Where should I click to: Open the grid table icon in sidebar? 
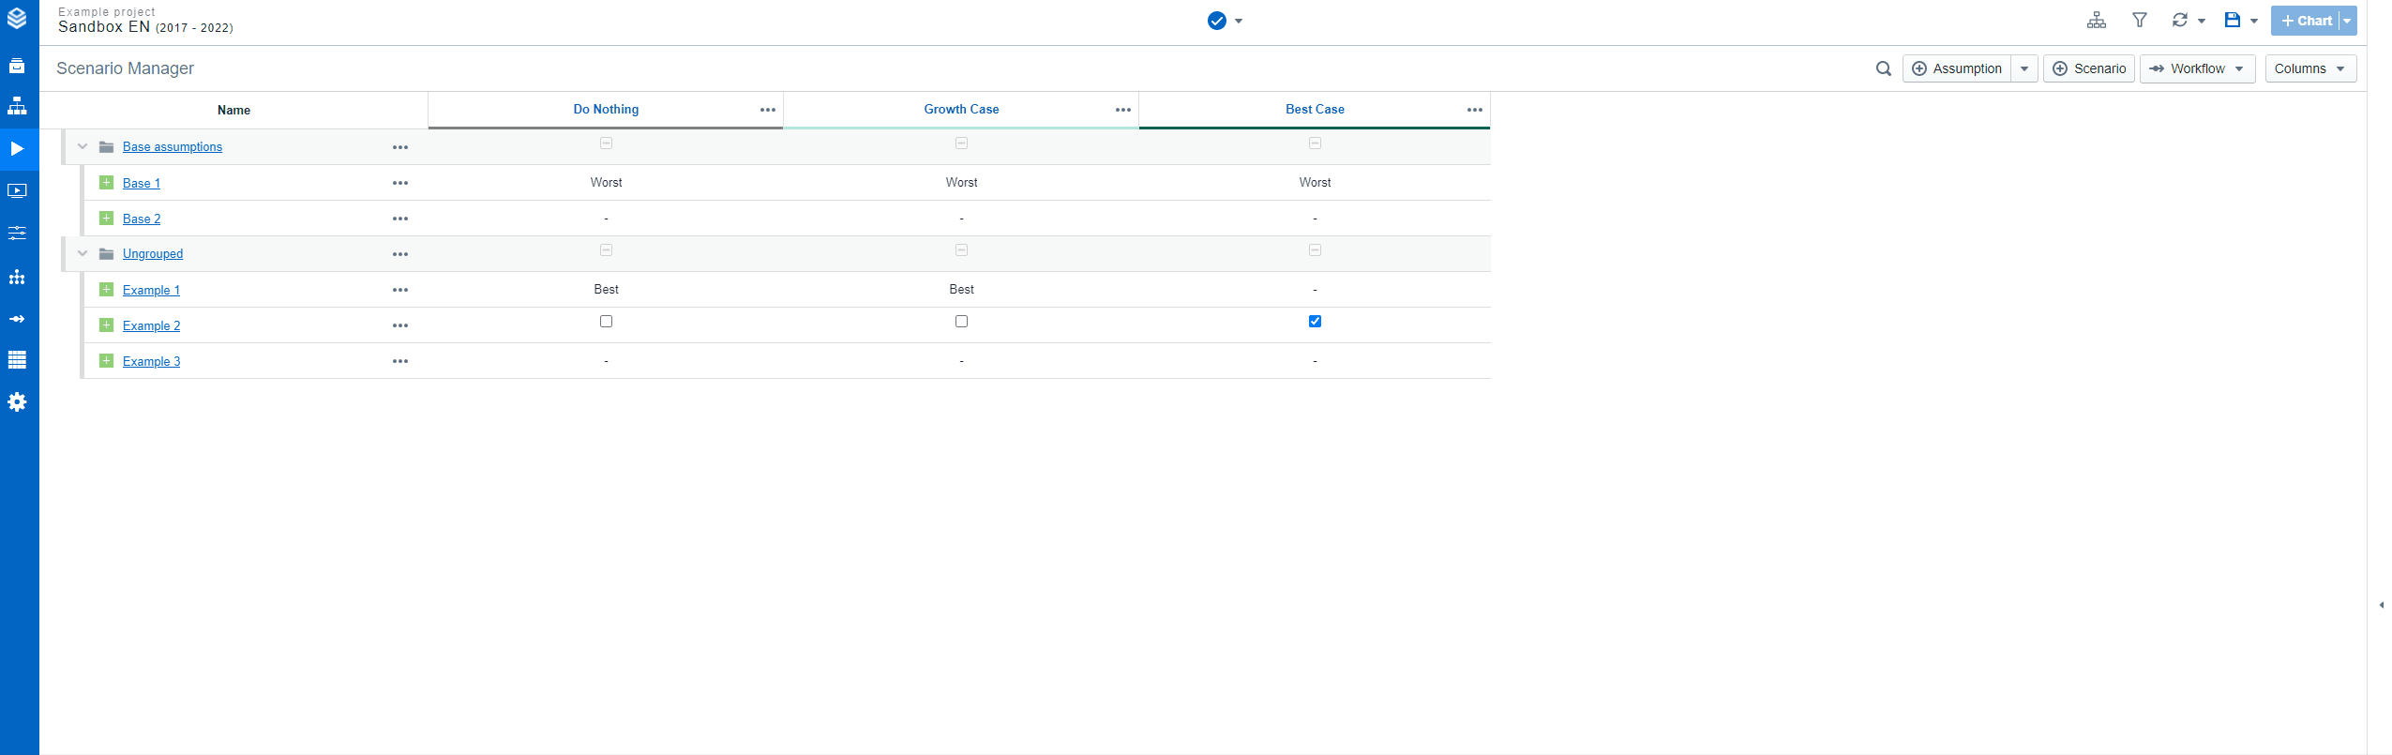tap(17, 360)
